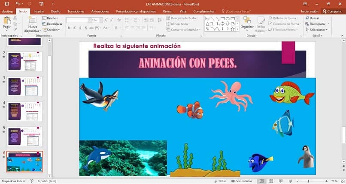This screenshot has height=184, width=346.
Task: Select the rectangle shape in gallery
Action: (223, 19)
